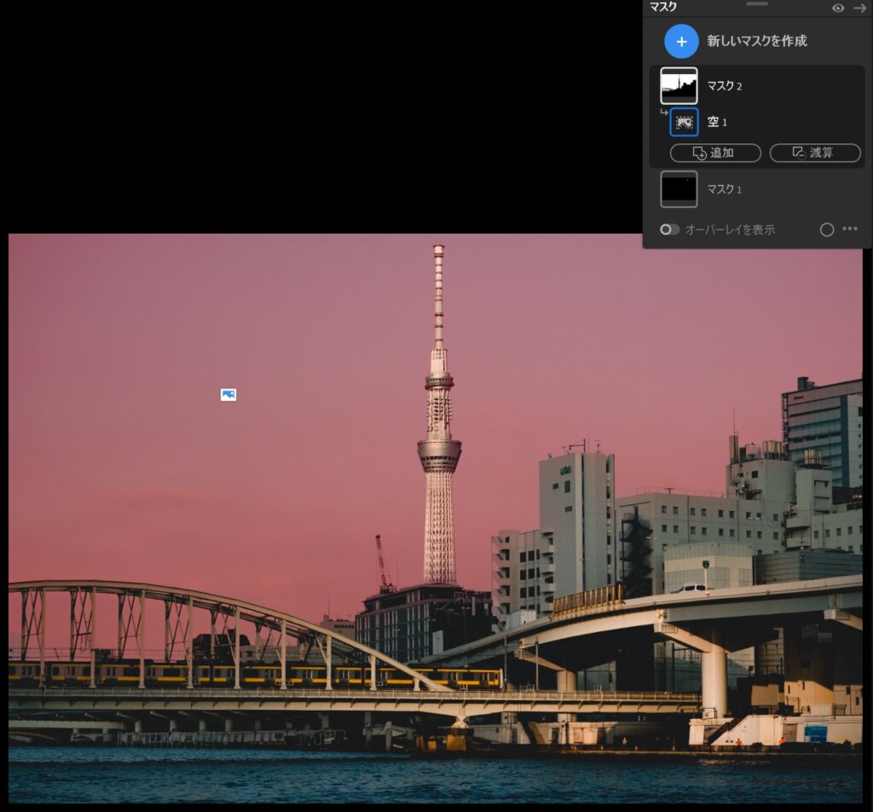Collapse the mask panel with arrow icon
The image size is (873, 812).
click(859, 8)
